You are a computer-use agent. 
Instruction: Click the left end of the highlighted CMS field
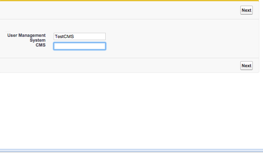tap(56, 46)
